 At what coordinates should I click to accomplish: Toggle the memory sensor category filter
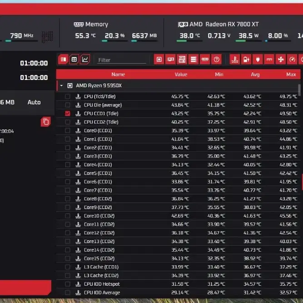pos(205,60)
